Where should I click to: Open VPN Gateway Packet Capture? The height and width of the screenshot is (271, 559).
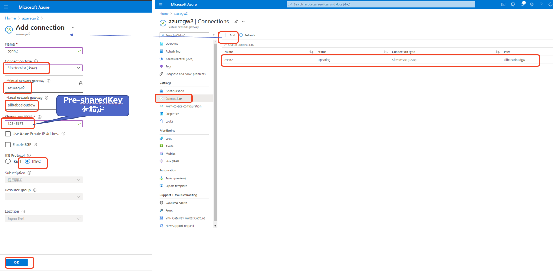pos(186,218)
